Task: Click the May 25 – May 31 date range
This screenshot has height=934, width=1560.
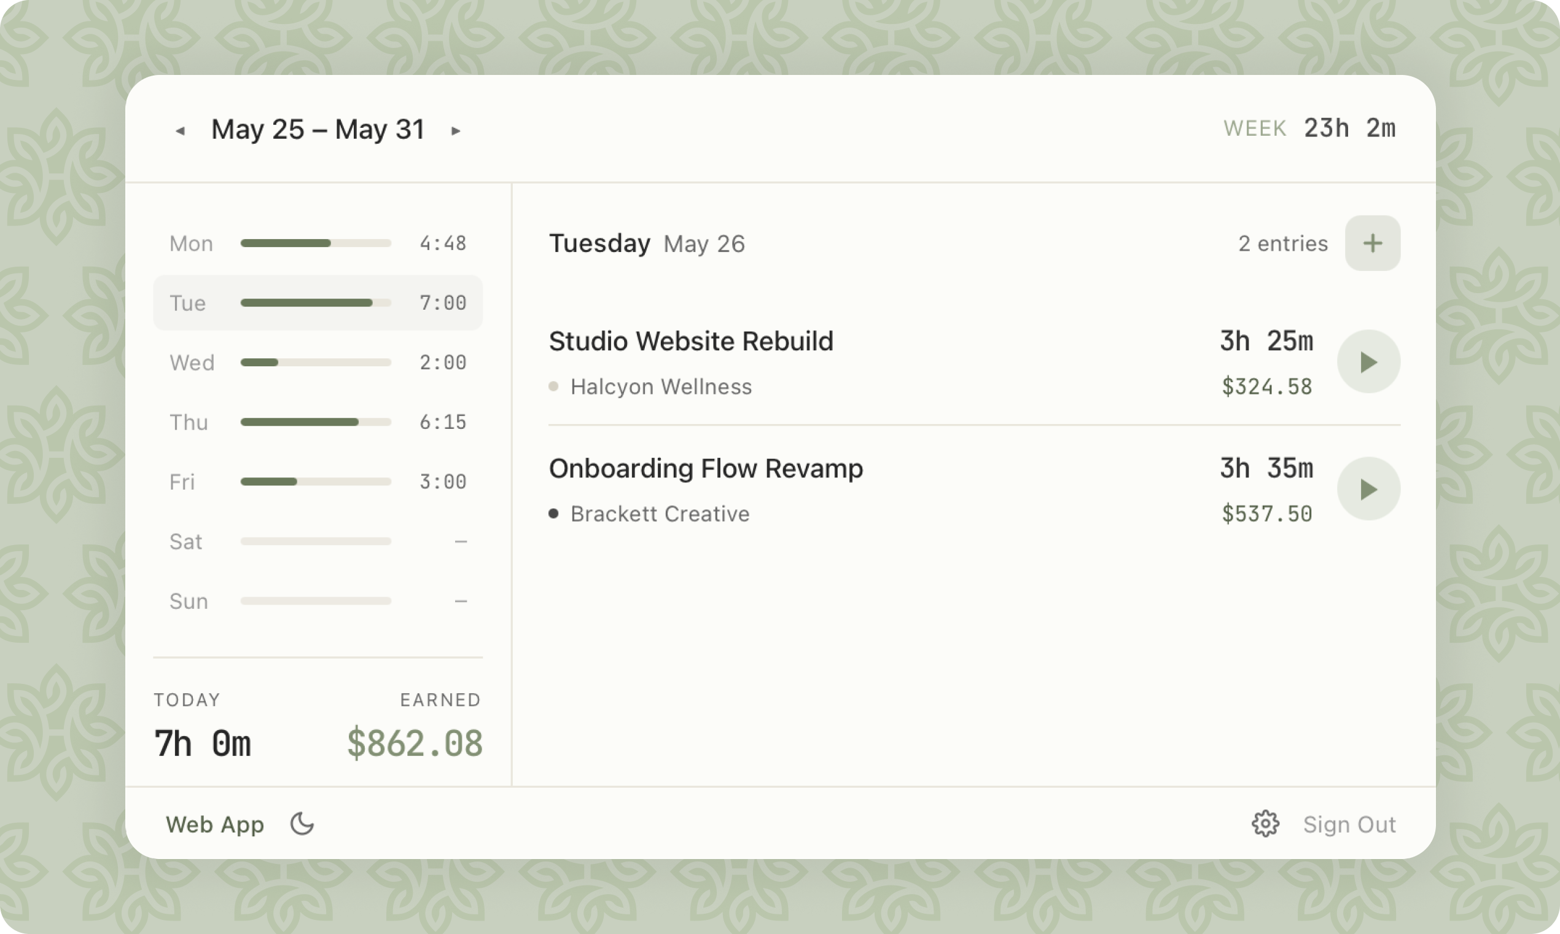Action: coord(318,130)
